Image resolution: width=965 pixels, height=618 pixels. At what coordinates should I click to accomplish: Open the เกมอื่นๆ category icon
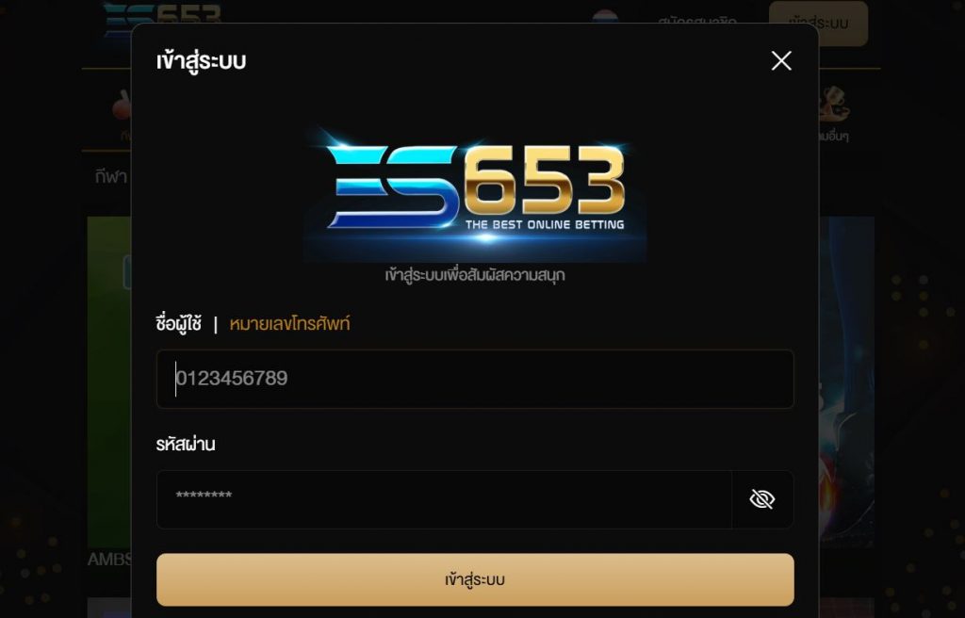pyautogui.click(x=834, y=104)
